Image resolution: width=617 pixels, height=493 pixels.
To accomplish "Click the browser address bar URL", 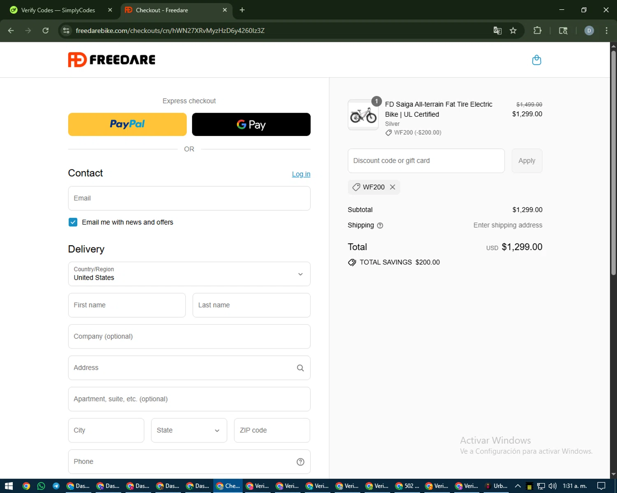I will (x=170, y=30).
